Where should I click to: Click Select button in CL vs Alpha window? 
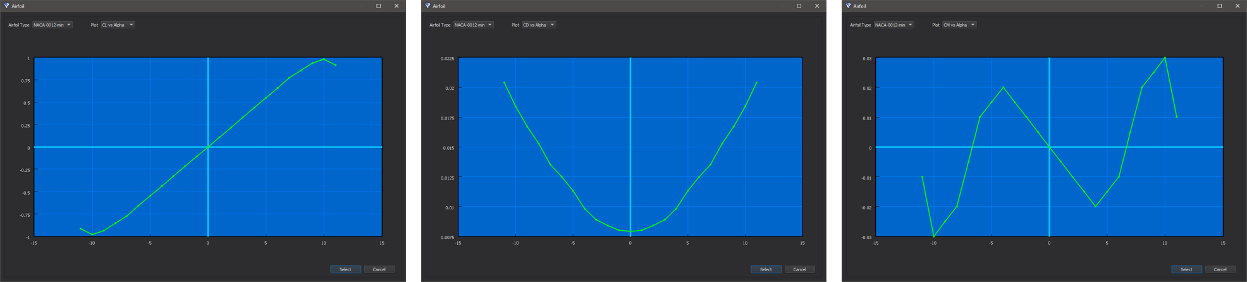pyautogui.click(x=345, y=269)
